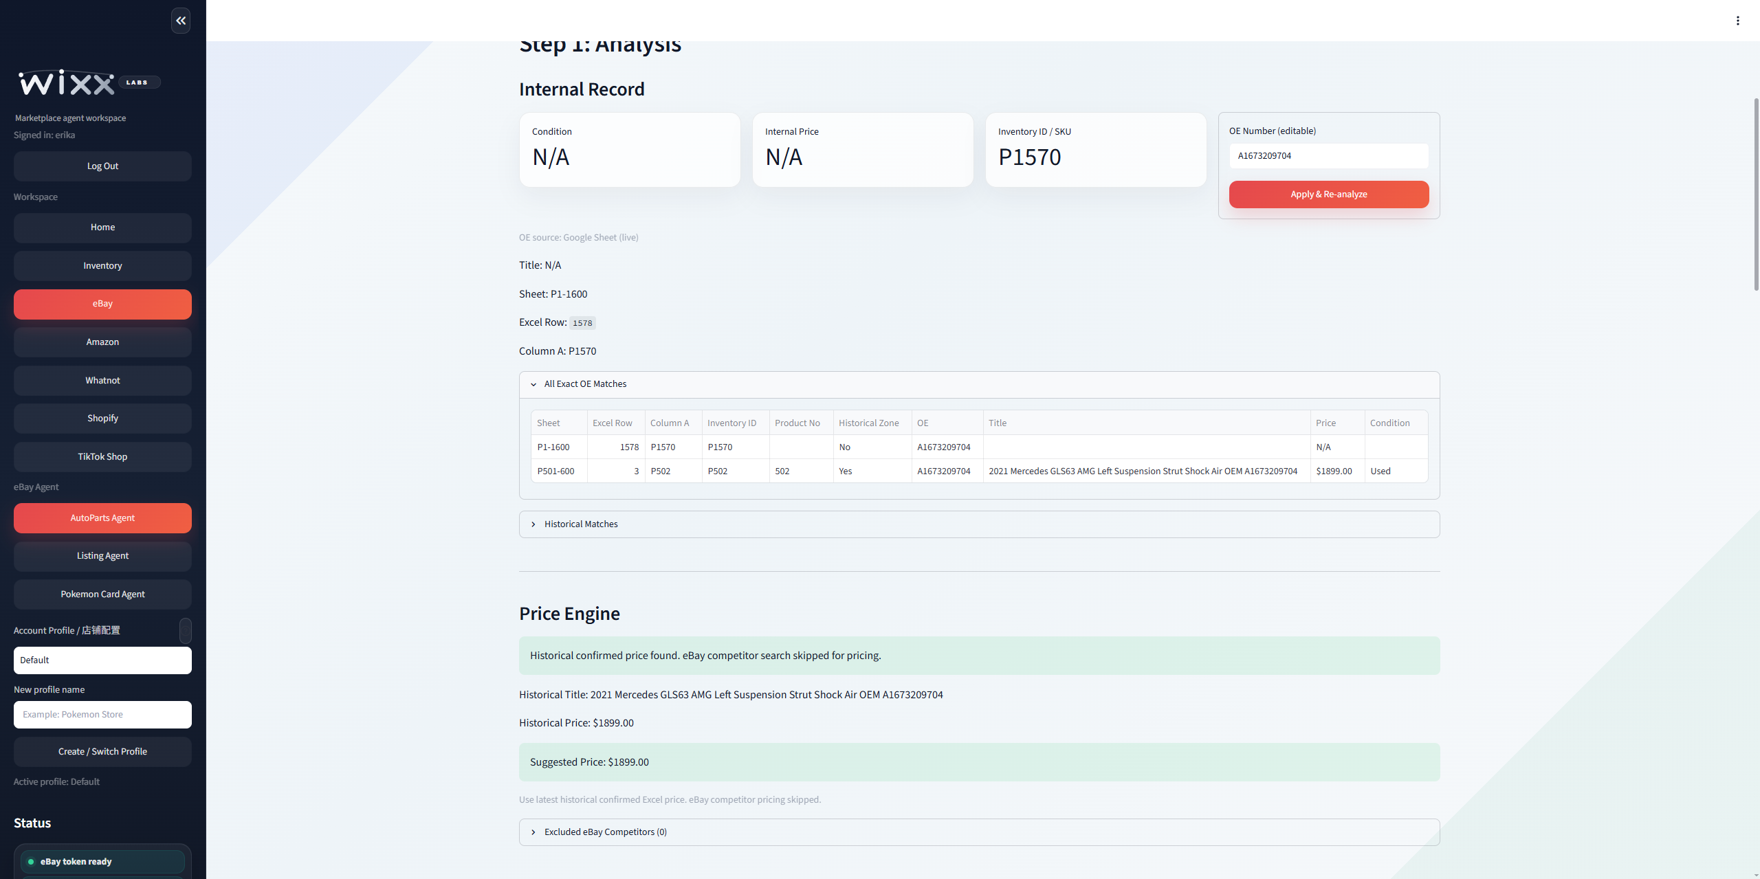Focus the New profile name field

(102, 715)
